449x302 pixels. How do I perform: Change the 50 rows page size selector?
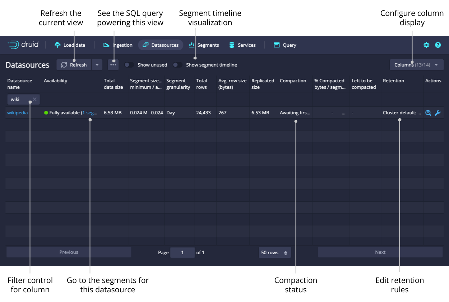click(x=274, y=252)
